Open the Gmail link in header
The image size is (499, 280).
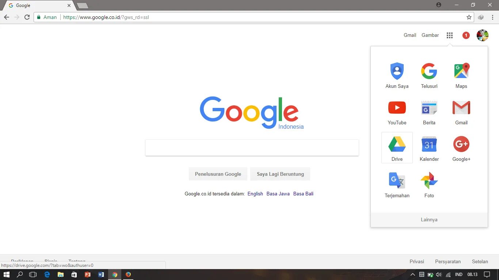[410, 35]
